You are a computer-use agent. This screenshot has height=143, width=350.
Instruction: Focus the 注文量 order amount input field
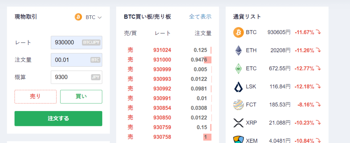[x=77, y=60]
